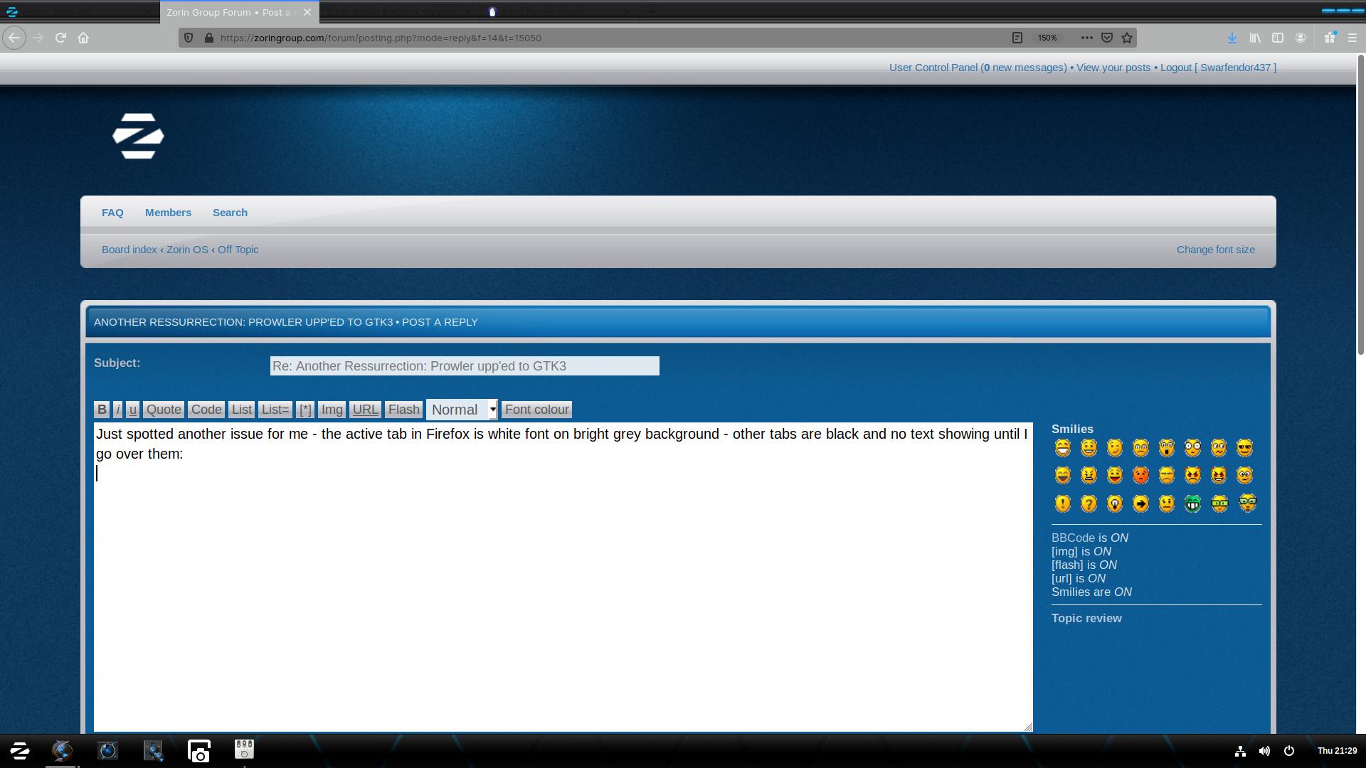
Task: Click the URL insert icon
Action: tap(365, 409)
